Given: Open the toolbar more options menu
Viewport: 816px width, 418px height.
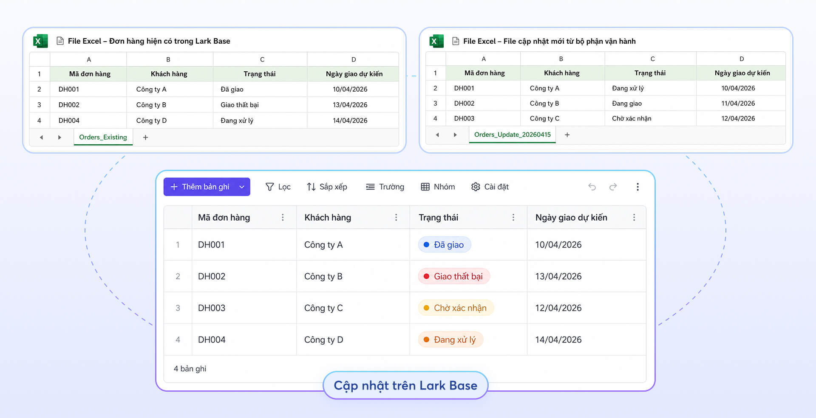Looking at the screenshot, I should click(x=637, y=187).
